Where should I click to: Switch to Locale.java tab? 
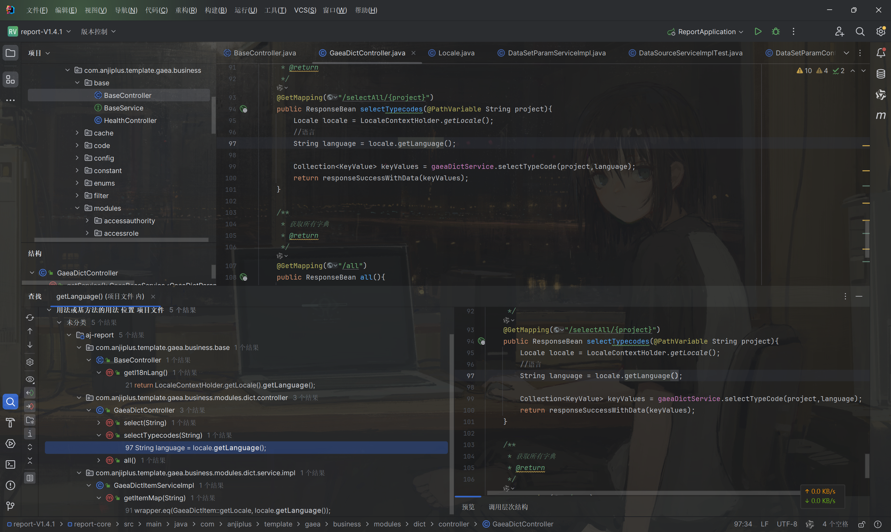pyautogui.click(x=451, y=53)
